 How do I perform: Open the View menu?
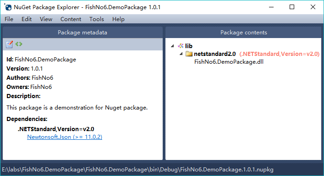[46, 19]
